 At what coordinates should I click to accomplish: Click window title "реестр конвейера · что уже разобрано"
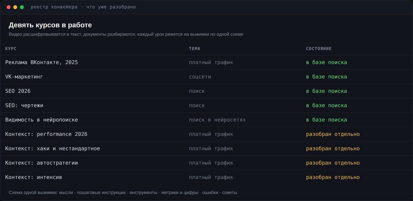(x=83, y=7)
